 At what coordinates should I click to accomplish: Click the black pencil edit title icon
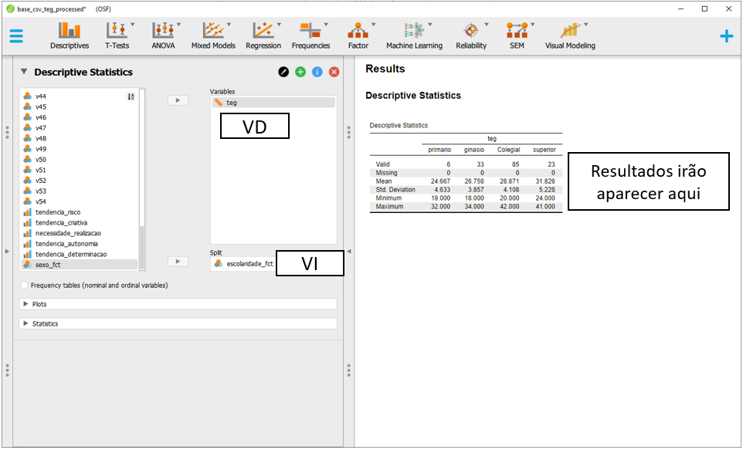pos(283,72)
